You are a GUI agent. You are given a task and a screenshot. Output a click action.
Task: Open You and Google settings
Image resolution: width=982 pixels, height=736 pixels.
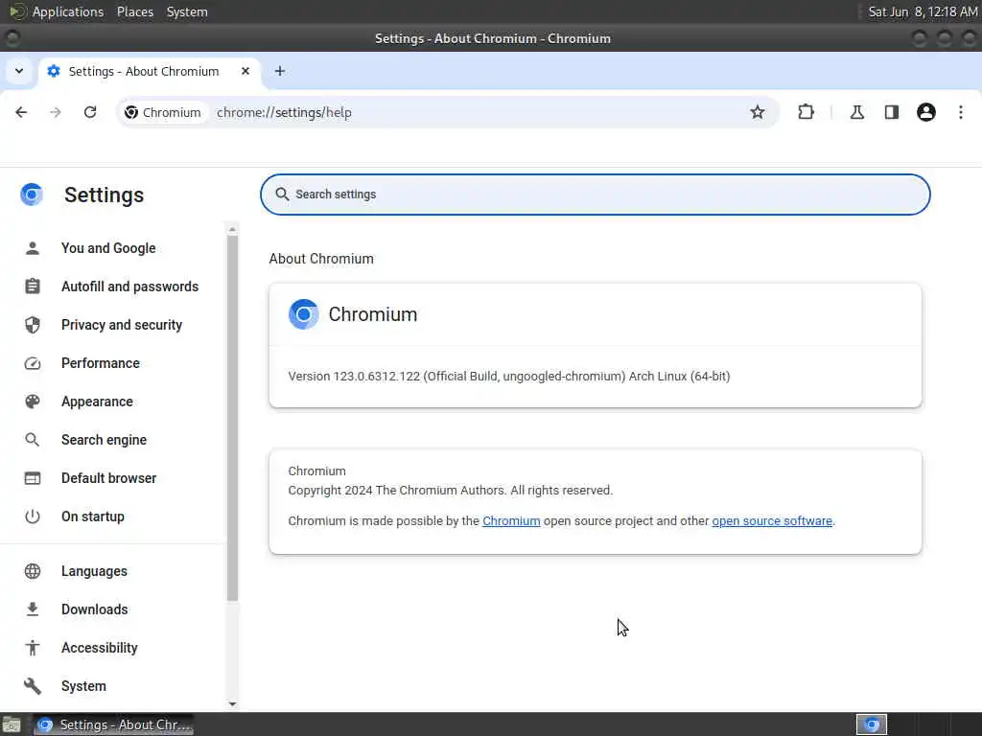tap(108, 248)
